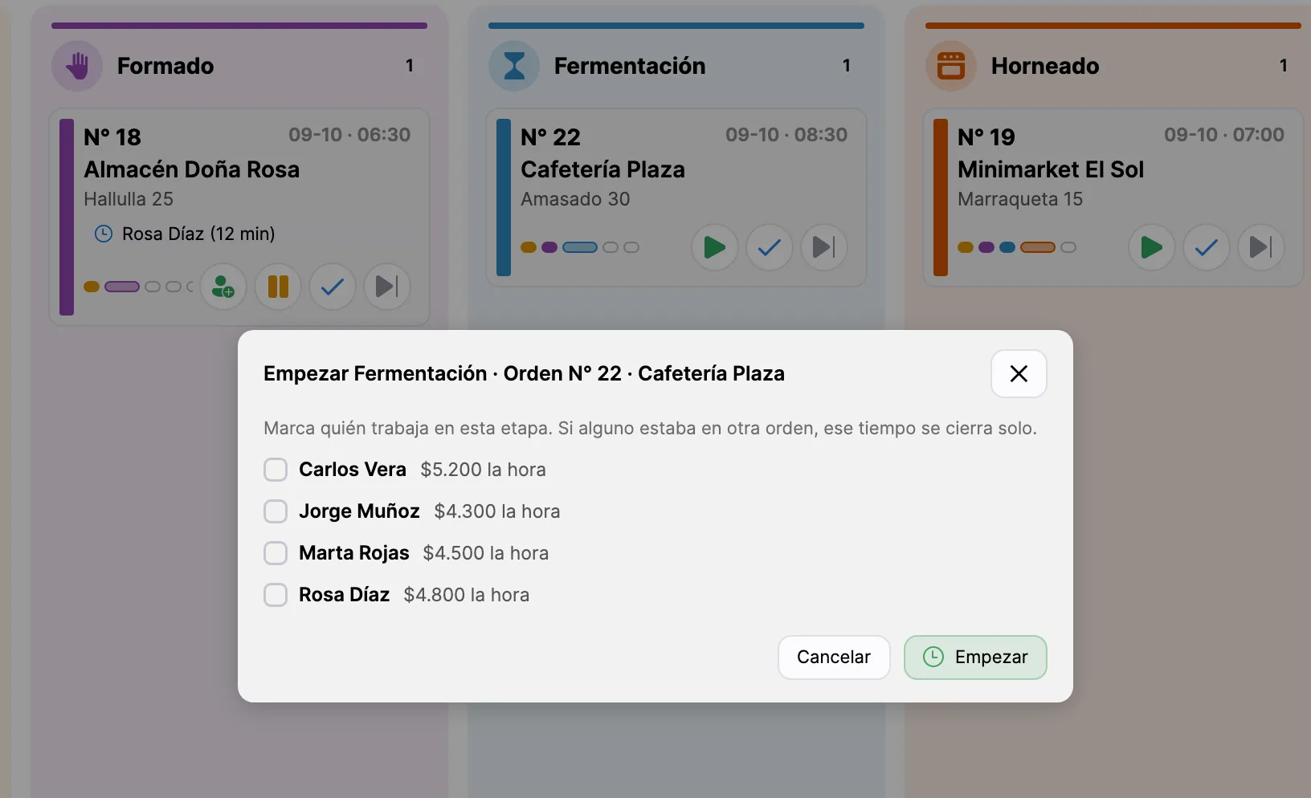Click the clock icon beside Rosa Díaz (12 min)
1311x798 pixels.
coord(104,234)
